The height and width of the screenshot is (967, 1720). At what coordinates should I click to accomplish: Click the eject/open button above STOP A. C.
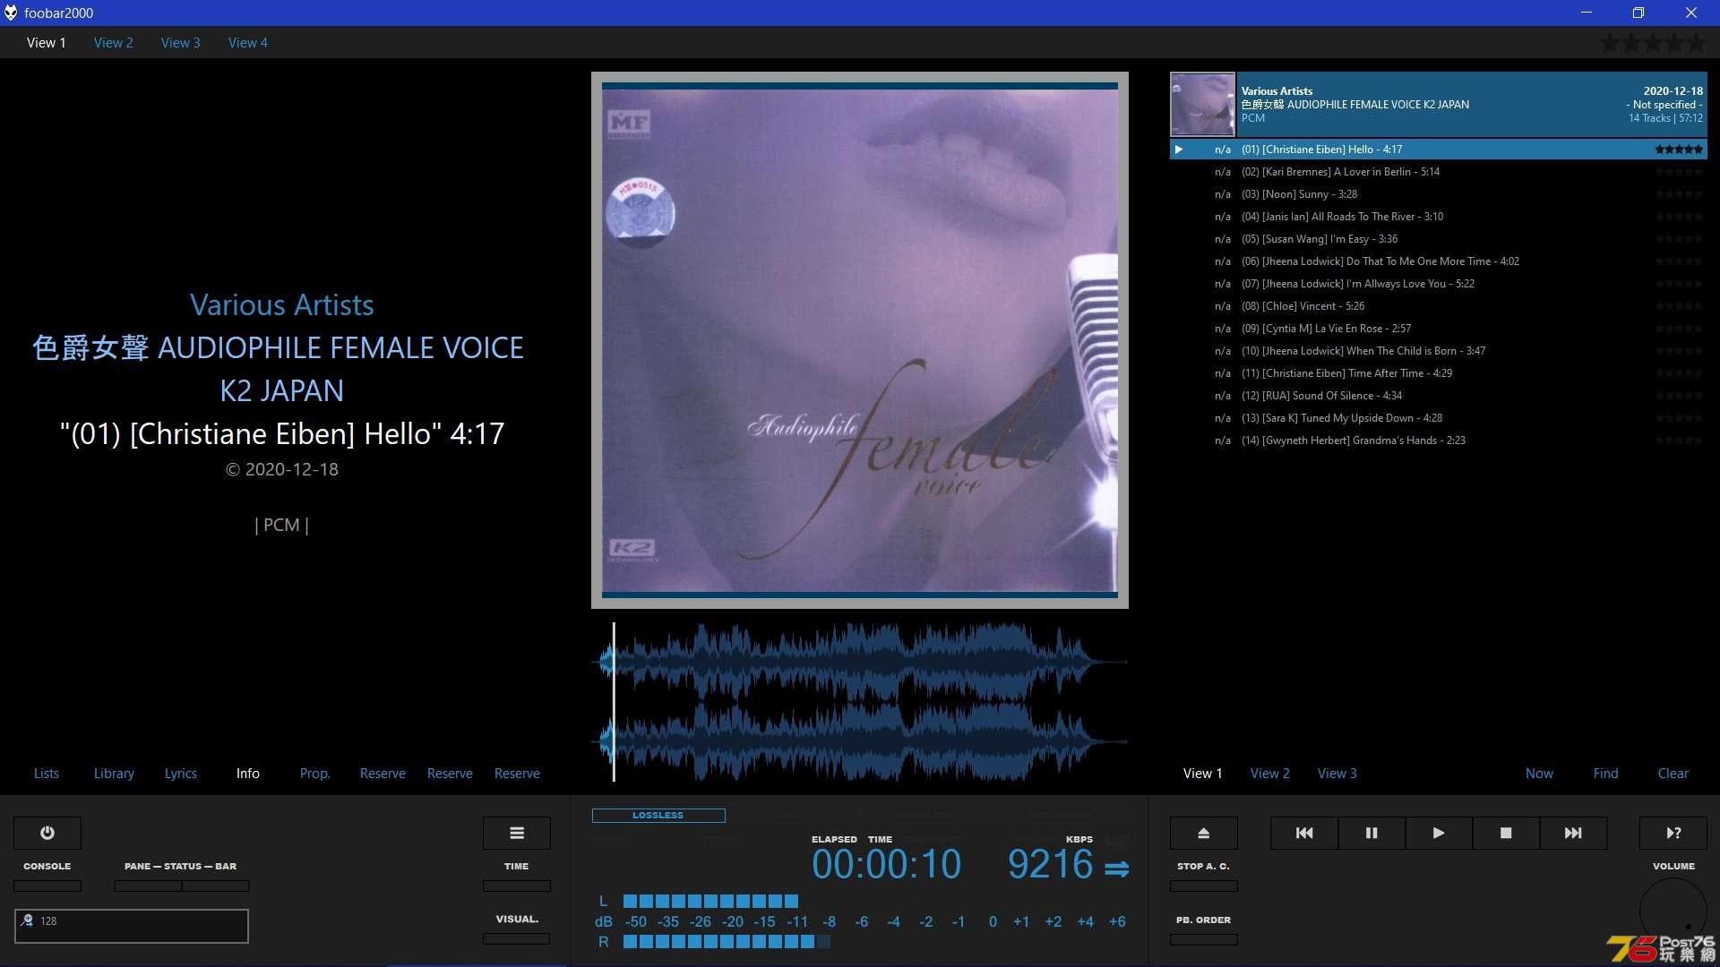coord(1204,833)
